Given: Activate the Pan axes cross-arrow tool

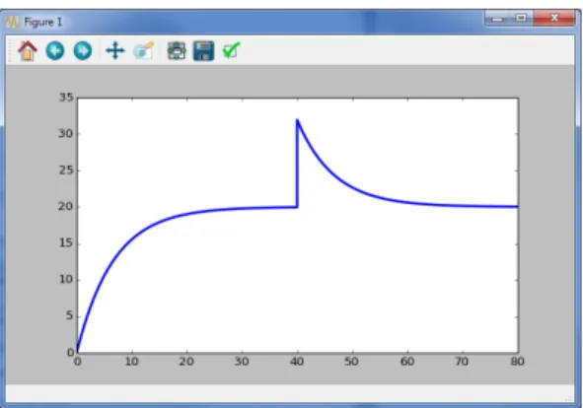Looking at the screenshot, I should (114, 50).
